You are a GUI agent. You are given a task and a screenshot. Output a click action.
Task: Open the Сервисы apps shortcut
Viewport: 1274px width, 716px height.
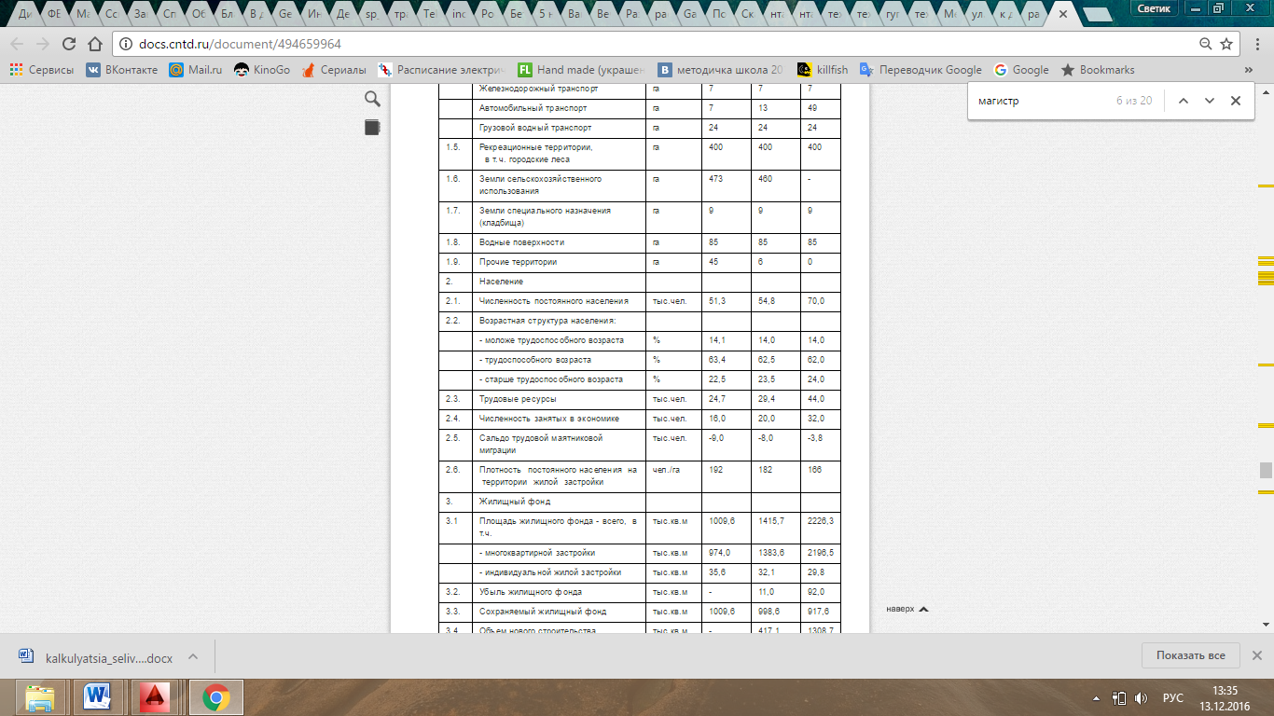[42, 70]
